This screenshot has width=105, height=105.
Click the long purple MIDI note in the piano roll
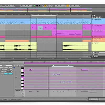click(85, 70)
